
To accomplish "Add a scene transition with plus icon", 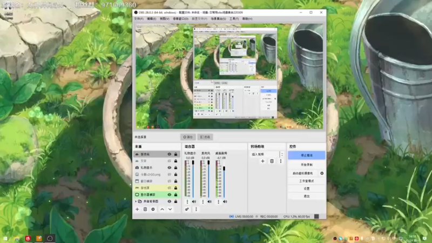I will tap(262, 161).
